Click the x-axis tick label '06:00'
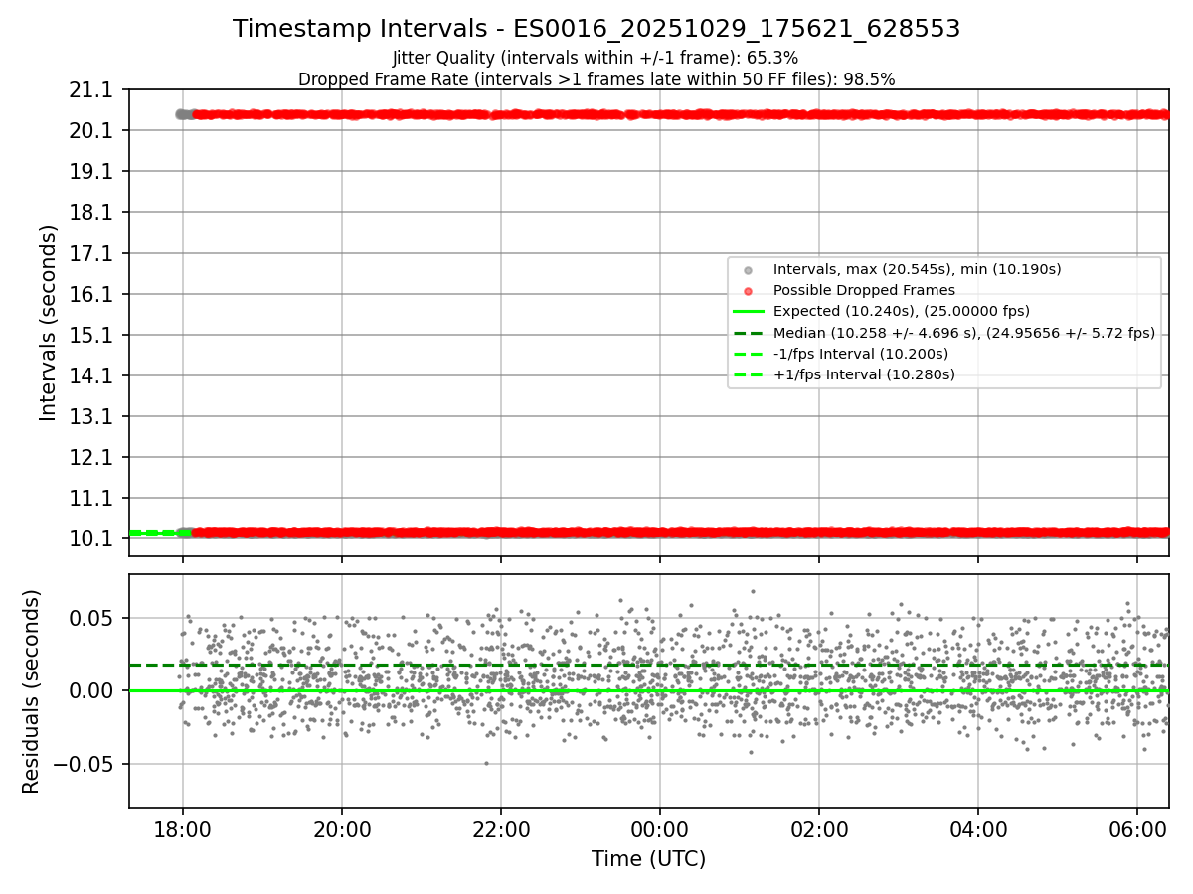 1136,828
